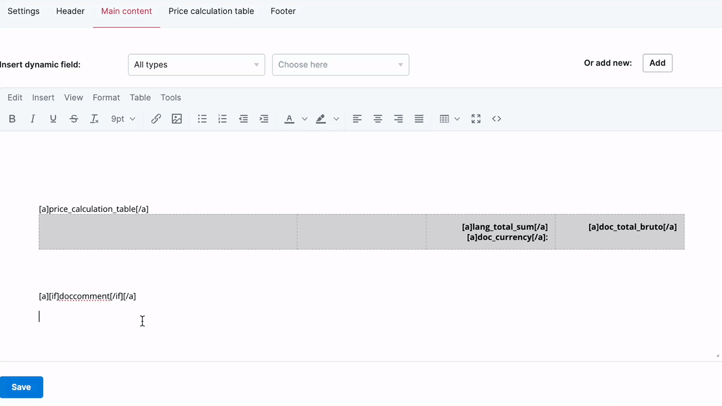Toggle fullscreen editor mode
The image size is (722, 406).
pyautogui.click(x=476, y=119)
